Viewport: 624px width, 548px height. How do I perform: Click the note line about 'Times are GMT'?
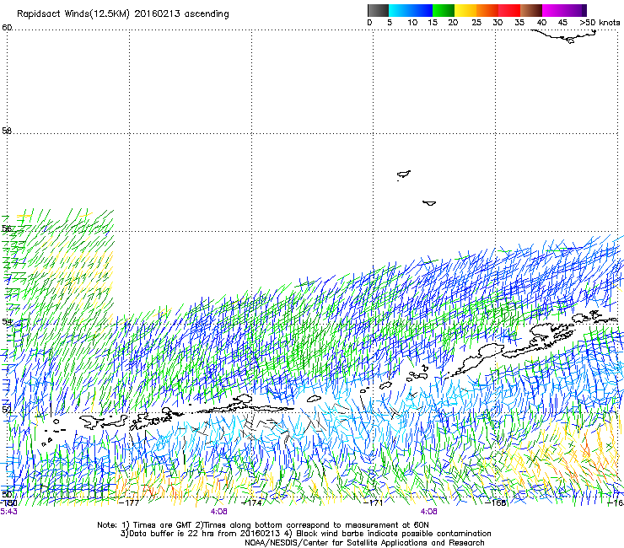pyautogui.click(x=262, y=525)
